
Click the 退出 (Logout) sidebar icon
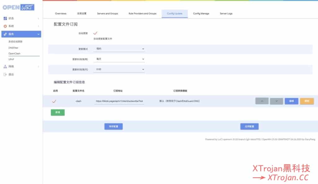pyautogui.click(x=5, y=74)
